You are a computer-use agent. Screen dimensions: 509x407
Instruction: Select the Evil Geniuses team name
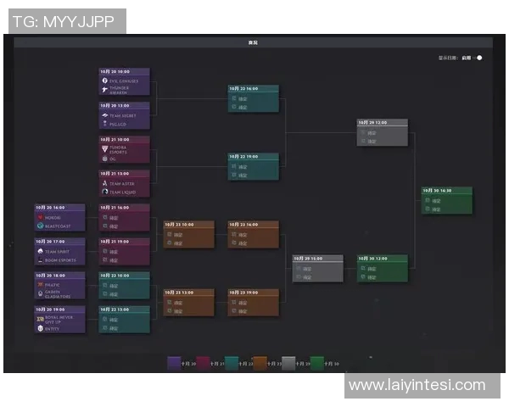pos(124,81)
